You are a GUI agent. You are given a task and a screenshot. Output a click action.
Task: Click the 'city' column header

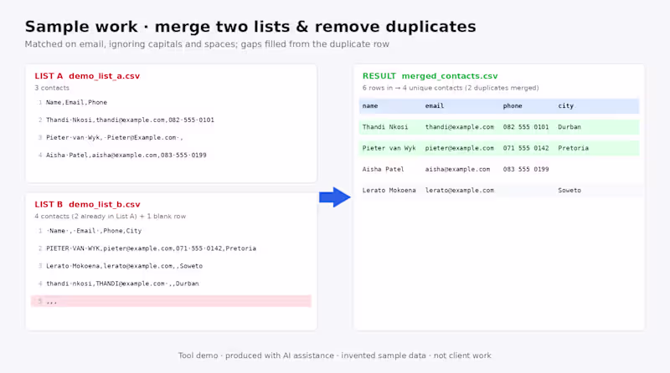[x=566, y=106]
